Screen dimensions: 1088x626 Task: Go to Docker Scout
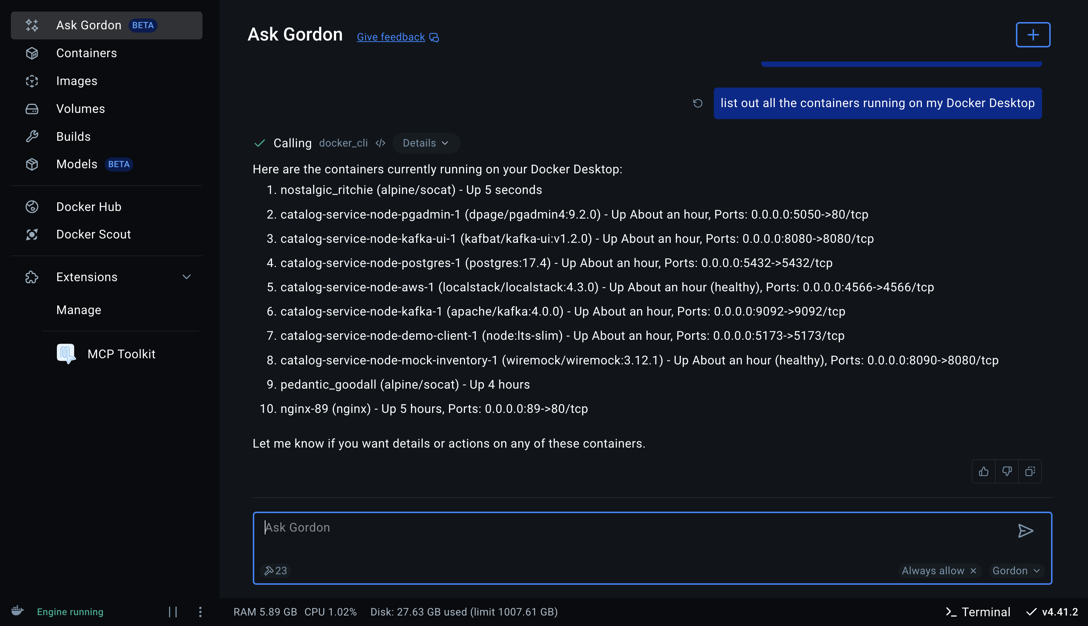(x=93, y=234)
